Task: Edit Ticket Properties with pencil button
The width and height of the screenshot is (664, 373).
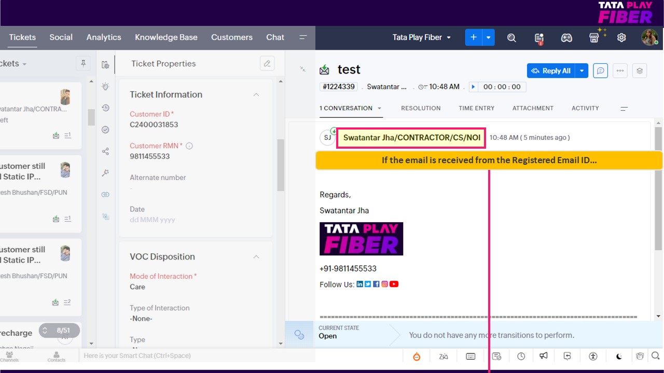Action: coord(267,64)
